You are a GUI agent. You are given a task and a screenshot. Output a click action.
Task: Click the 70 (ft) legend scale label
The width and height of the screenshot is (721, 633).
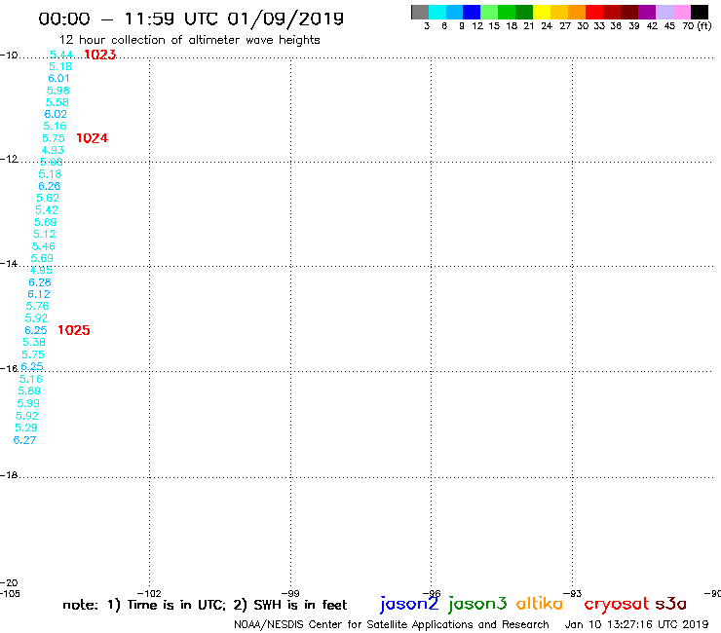(697, 26)
